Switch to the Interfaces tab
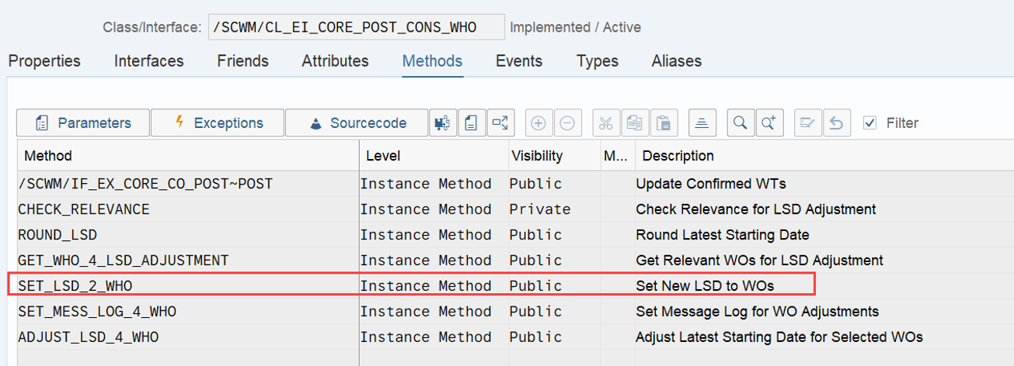 pyautogui.click(x=149, y=60)
